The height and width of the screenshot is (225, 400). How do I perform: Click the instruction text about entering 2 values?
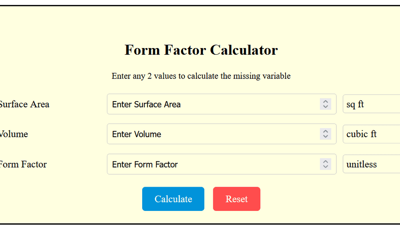pos(201,76)
